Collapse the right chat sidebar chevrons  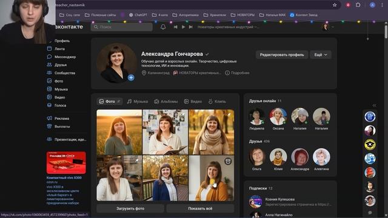[374, 105]
